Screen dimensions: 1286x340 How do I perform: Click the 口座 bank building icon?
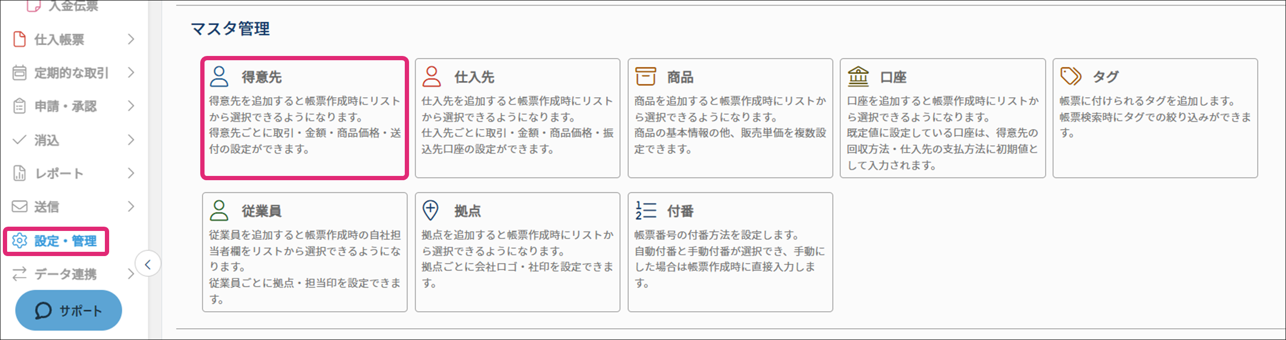click(858, 77)
